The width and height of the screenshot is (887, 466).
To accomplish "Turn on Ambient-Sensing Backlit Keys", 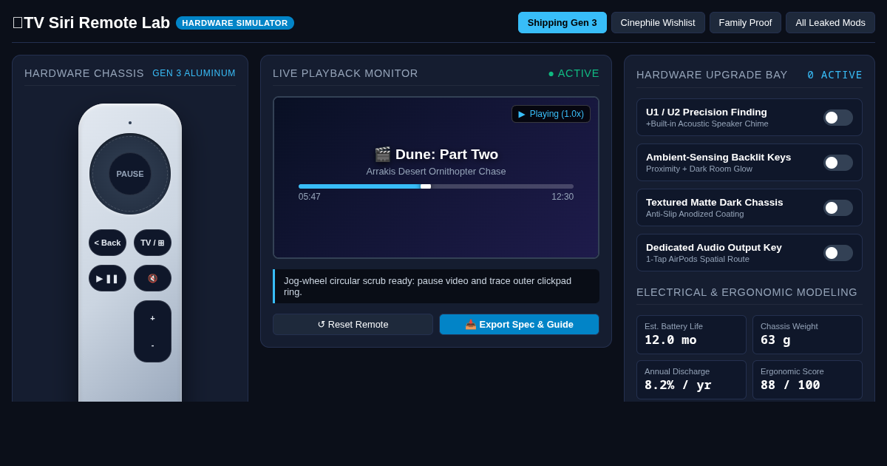I will [838, 163].
